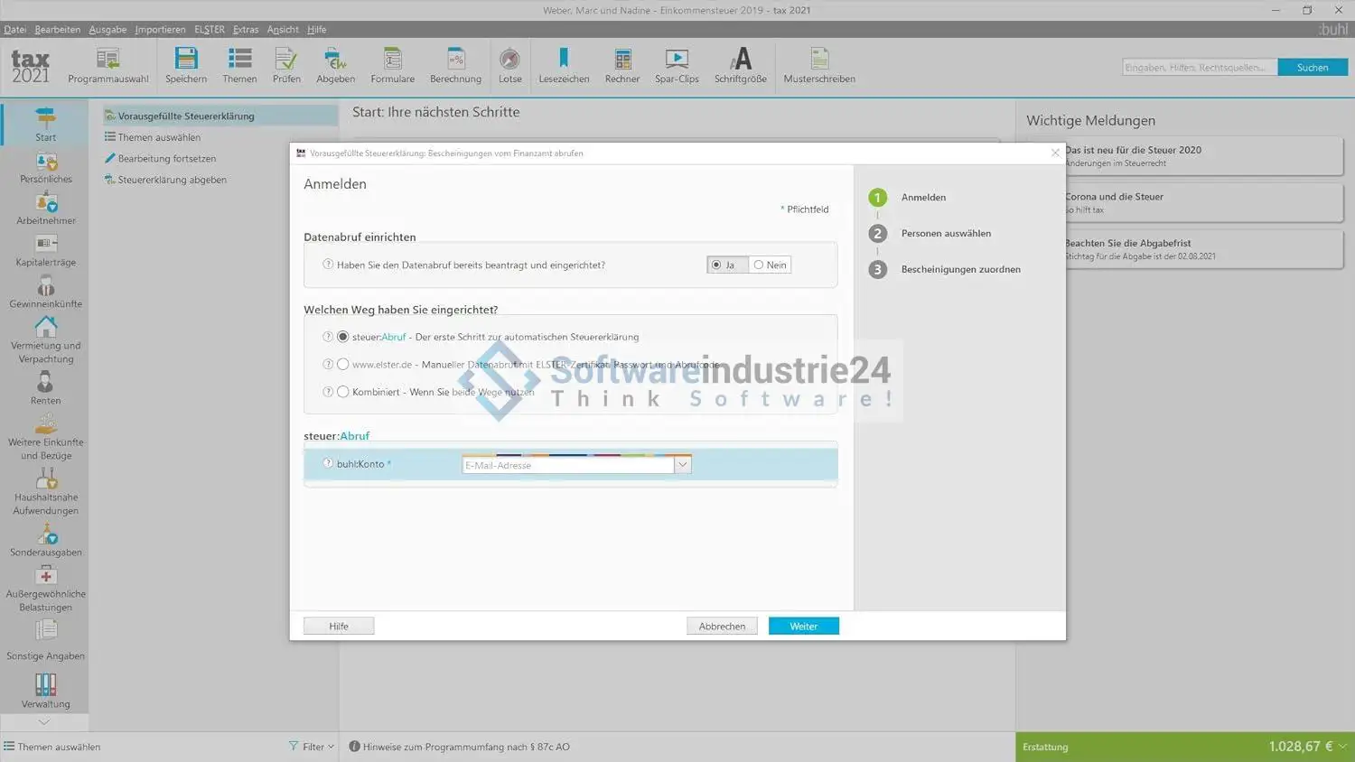
Task: Select Nein for Datenabruf question
Action: pos(759,265)
